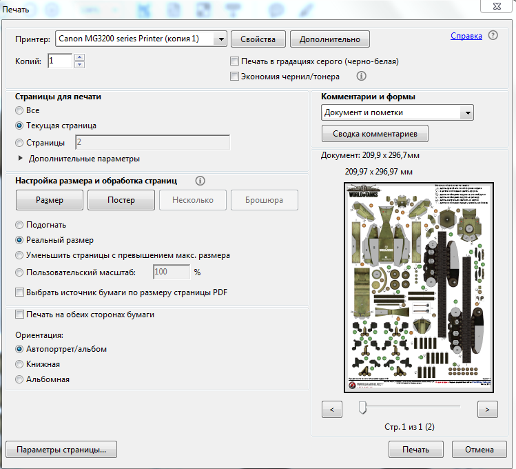Go to previous preview page arrow
Viewport: 516px width, 469px height.
(332, 410)
